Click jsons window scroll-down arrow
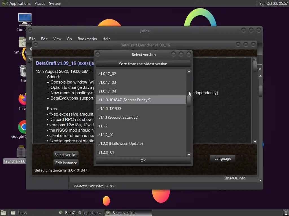The image size is (289, 216). pos(260,180)
